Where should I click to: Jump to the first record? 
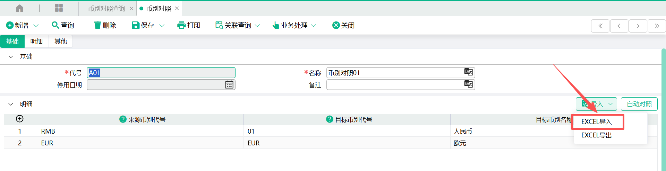pyautogui.click(x=600, y=26)
